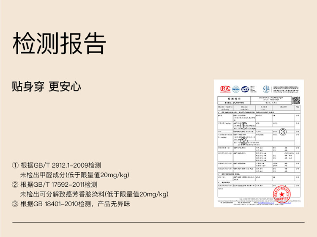Click circled marker 1 on the report table
The height and width of the screenshot is (237, 317).
tap(244, 125)
